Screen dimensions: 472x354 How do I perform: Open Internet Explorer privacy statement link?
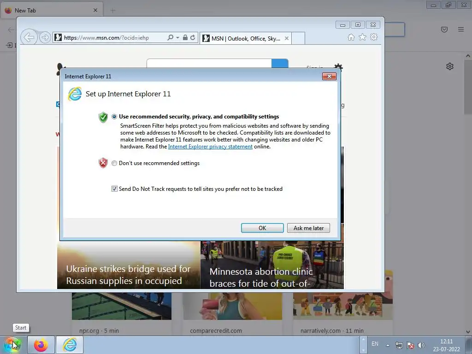(210, 147)
